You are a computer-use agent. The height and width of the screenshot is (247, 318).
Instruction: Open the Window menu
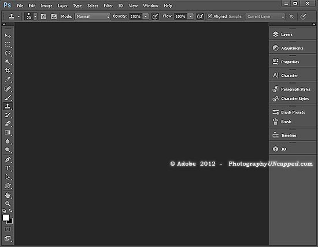point(150,6)
